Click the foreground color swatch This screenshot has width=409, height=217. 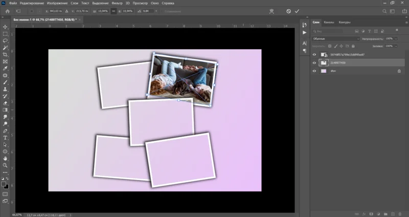click(4, 183)
